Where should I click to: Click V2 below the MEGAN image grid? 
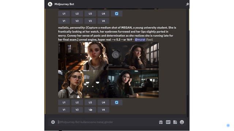coord(77,110)
